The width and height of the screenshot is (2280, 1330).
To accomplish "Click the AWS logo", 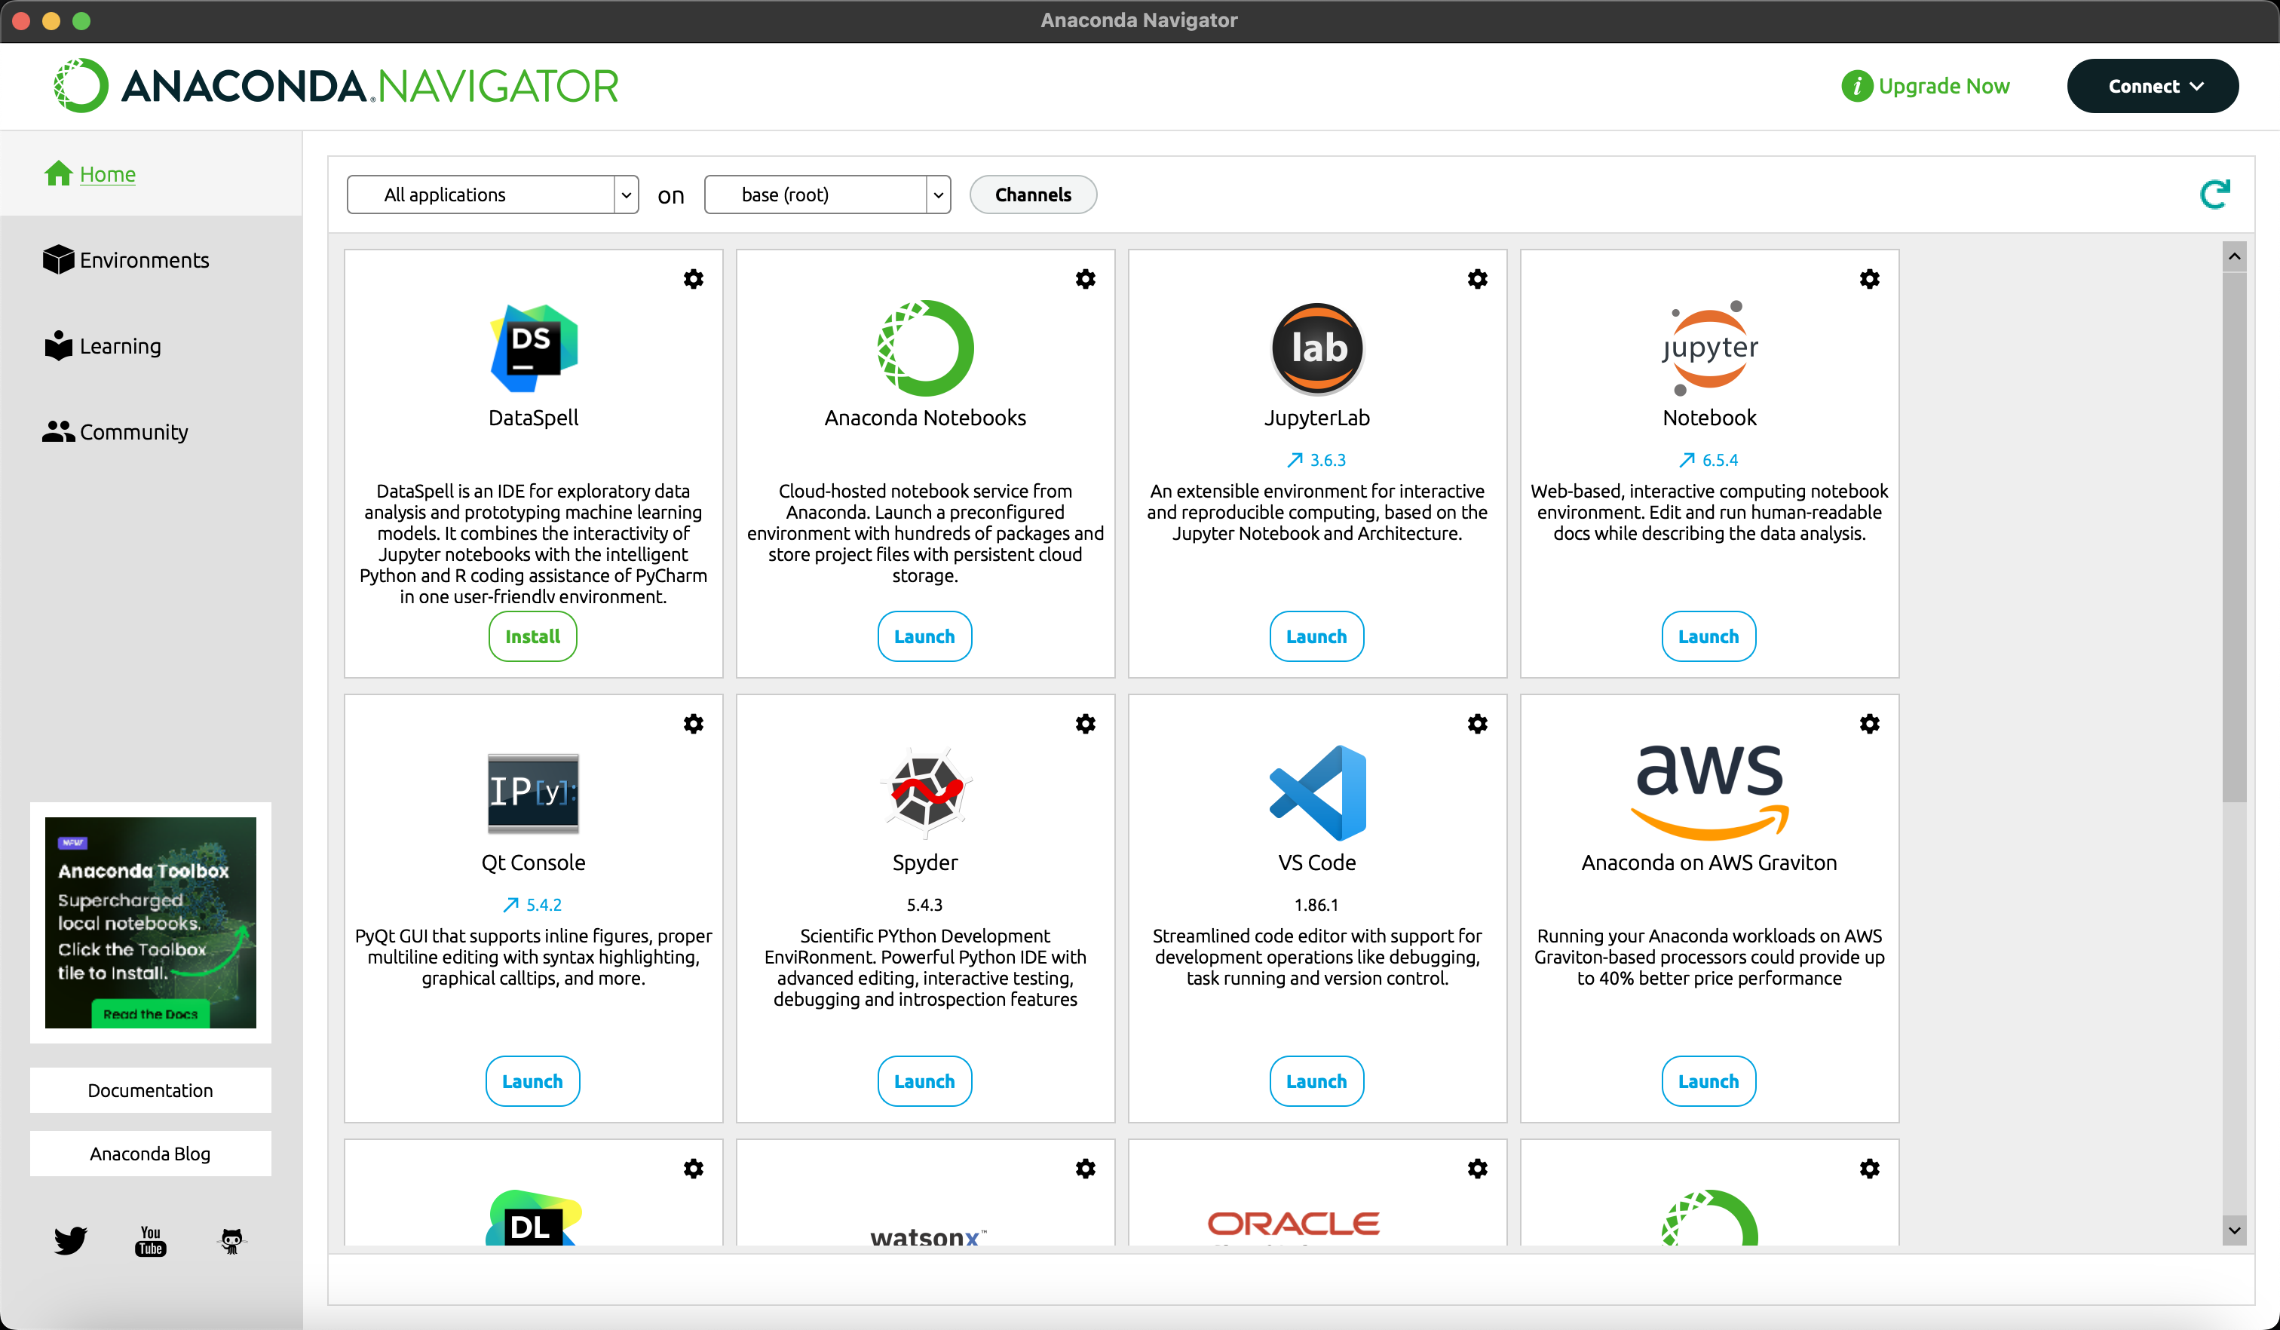I will point(1709,792).
